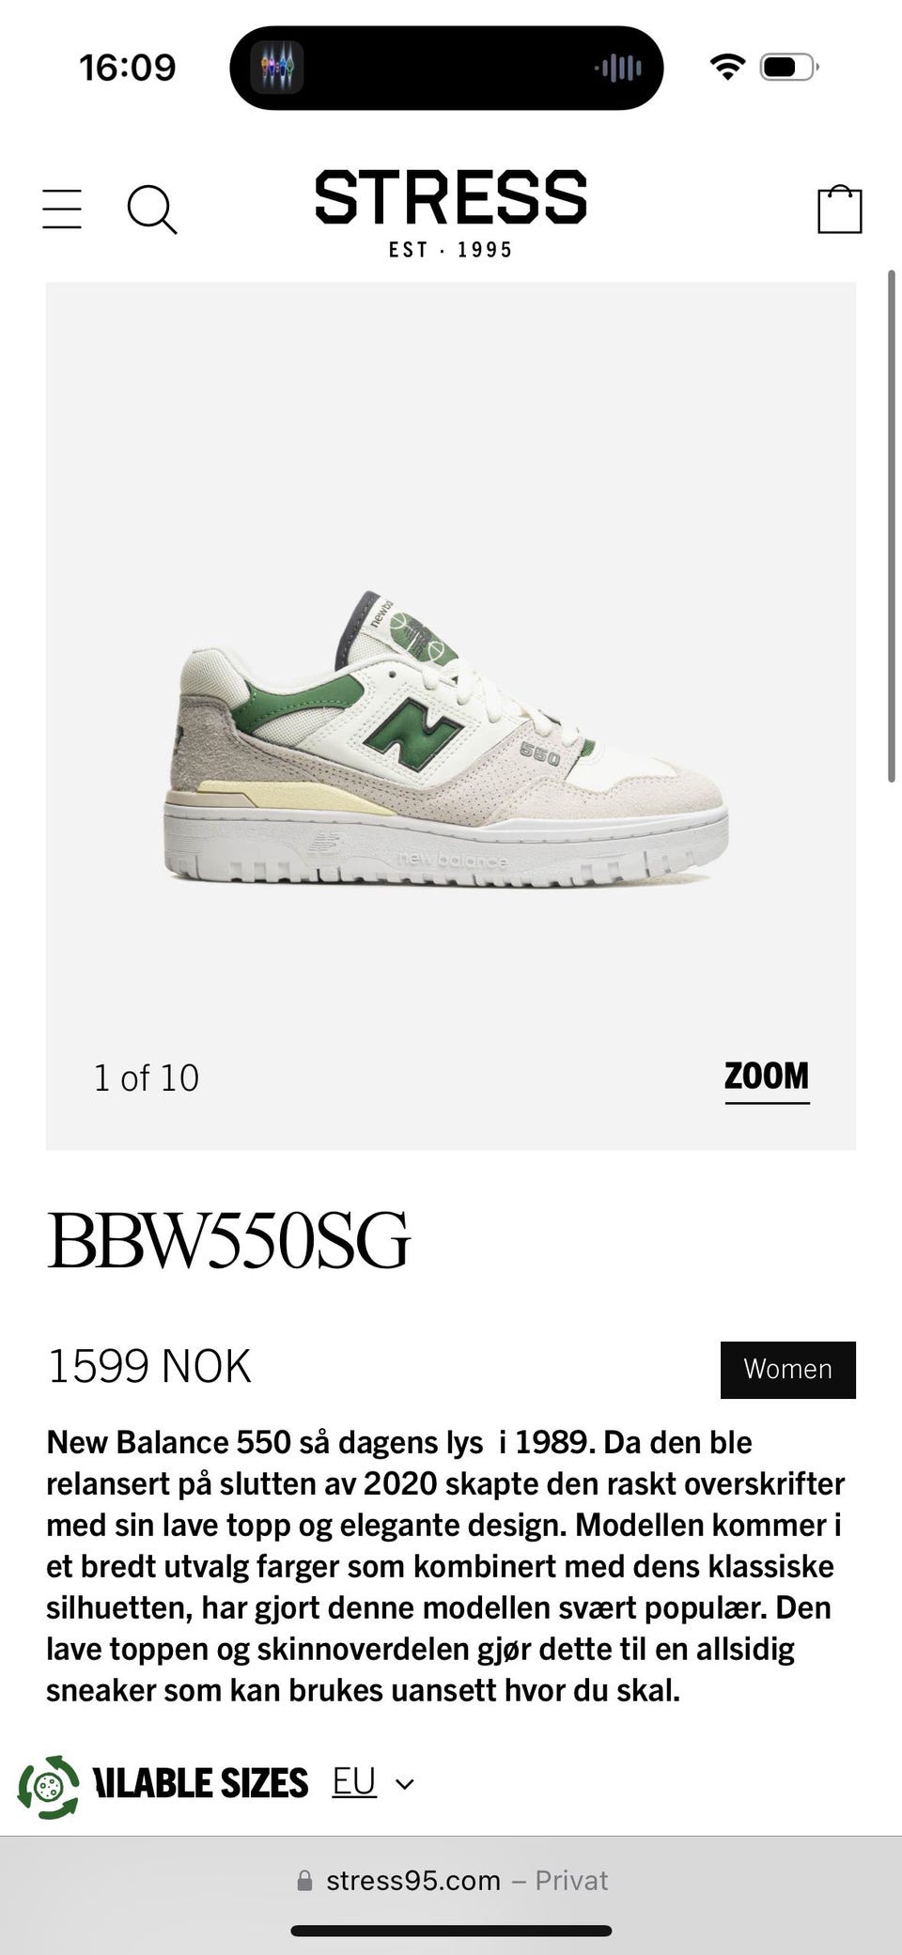Tap the Dynamic Island app icon
The width and height of the screenshot is (902, 1955).
(x=276, y=68)
